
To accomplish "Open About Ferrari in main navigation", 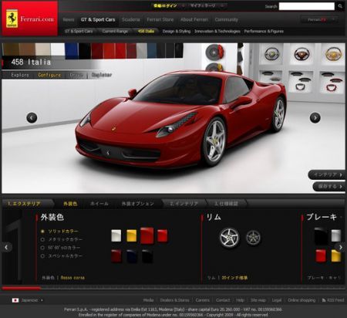I will pos(194,19).
